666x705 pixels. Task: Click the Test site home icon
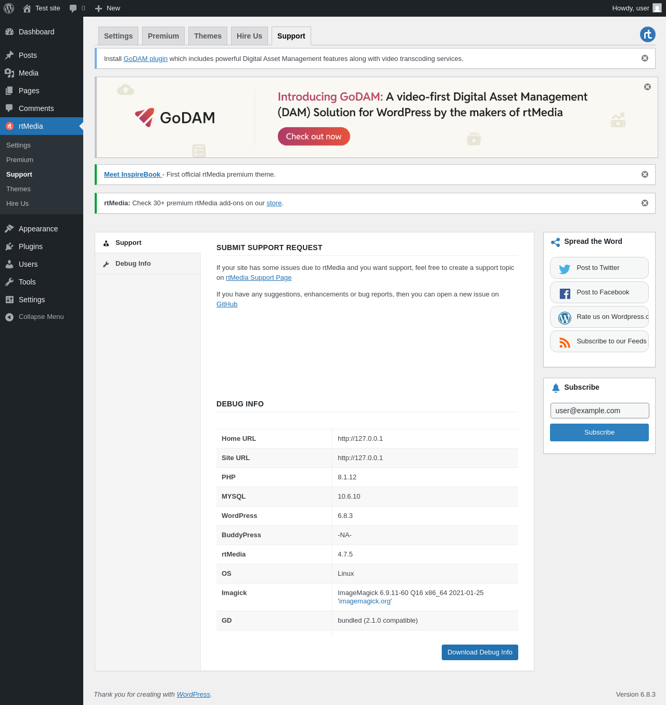pos(27,8)
